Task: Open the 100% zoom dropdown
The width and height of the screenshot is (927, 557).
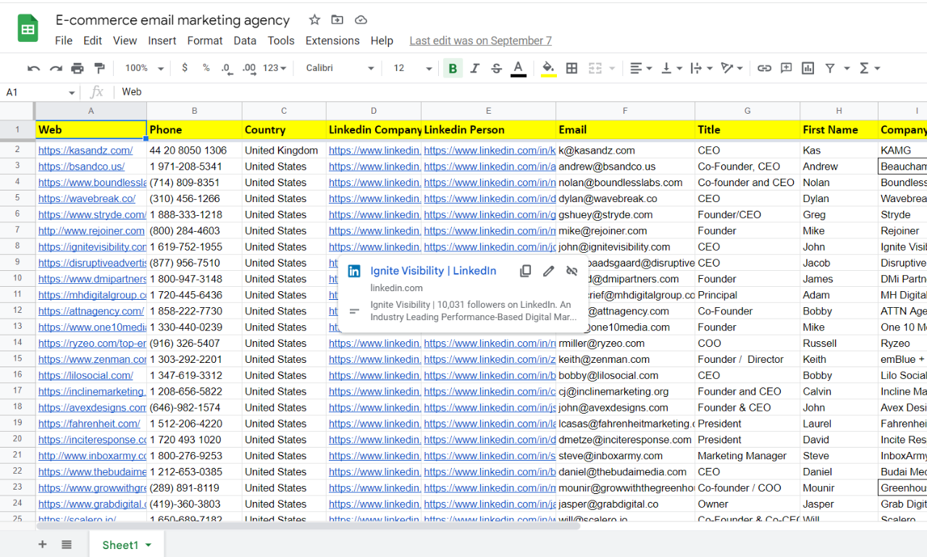Action: click(143, 67)
